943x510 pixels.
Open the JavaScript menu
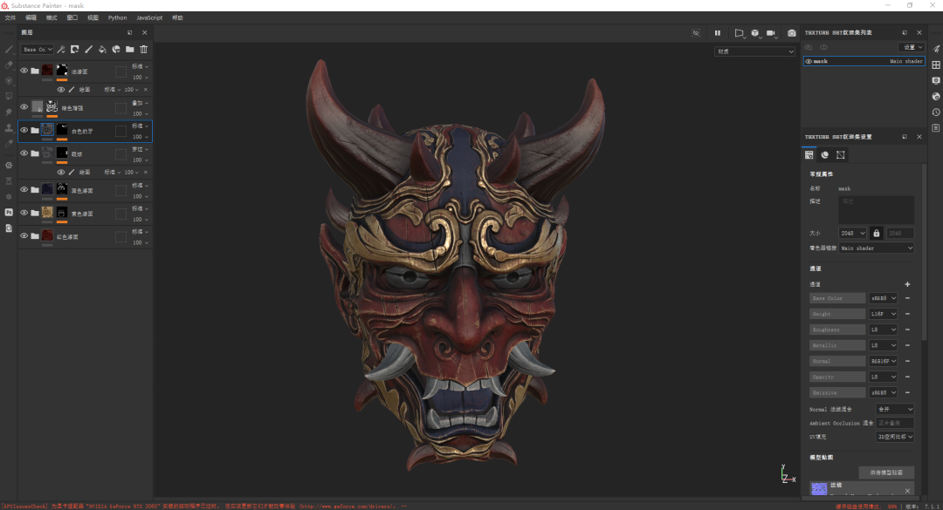point(149,18)
